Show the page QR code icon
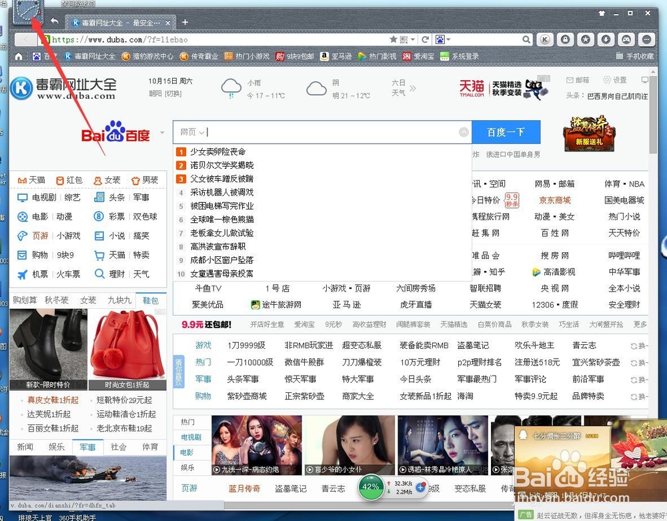Viewport: 667px width, 521px height. pyautogui.click(x=404, y=39)
